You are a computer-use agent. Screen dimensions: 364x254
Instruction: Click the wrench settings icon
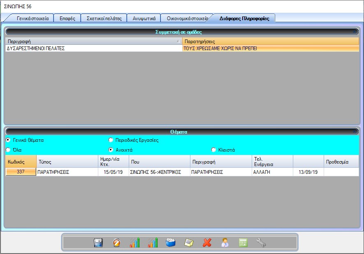pyautogui.click(x=261, y=242)
